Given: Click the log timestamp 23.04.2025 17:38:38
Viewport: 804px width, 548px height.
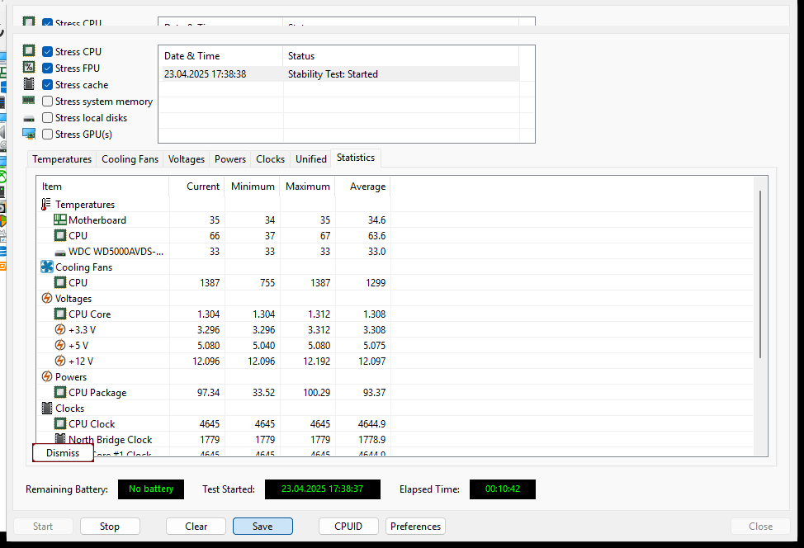Looking at the screenshot, I should pos(205,74).
